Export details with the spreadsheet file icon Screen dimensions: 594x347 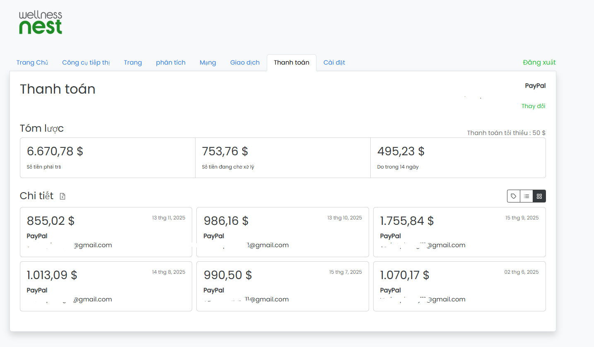[x=63, y=196]
